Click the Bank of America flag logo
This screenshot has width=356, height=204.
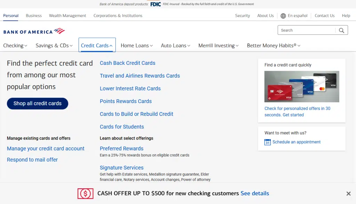pos(59,31)
